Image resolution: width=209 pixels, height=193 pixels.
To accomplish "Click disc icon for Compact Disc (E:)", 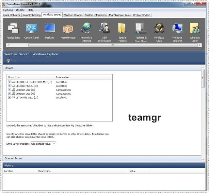I will (x=13, y=90).
